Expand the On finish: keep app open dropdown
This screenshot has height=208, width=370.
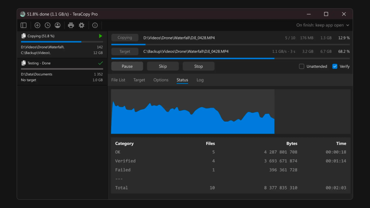323,25
